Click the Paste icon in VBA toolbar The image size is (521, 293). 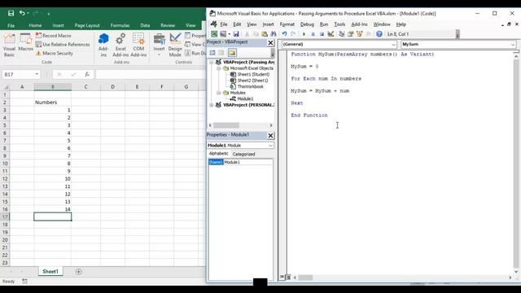click(265, 34)
